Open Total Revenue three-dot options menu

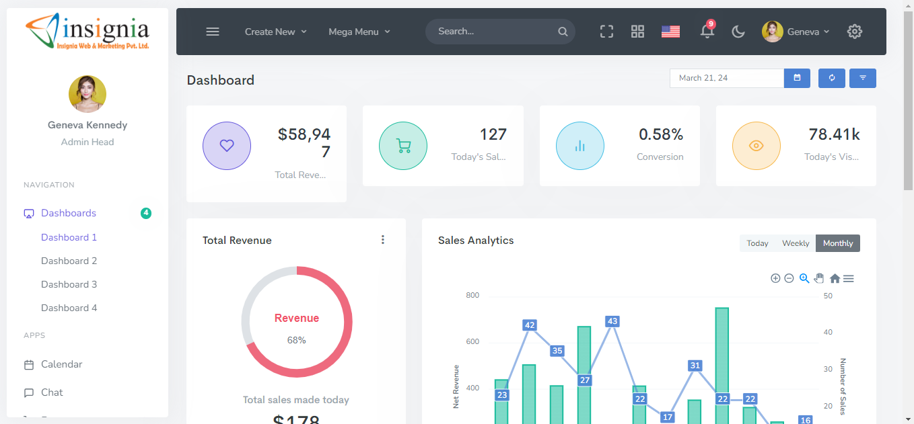pyautogui.click(x=383, y=240)
